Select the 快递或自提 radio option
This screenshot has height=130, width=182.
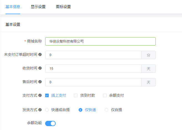47,110
